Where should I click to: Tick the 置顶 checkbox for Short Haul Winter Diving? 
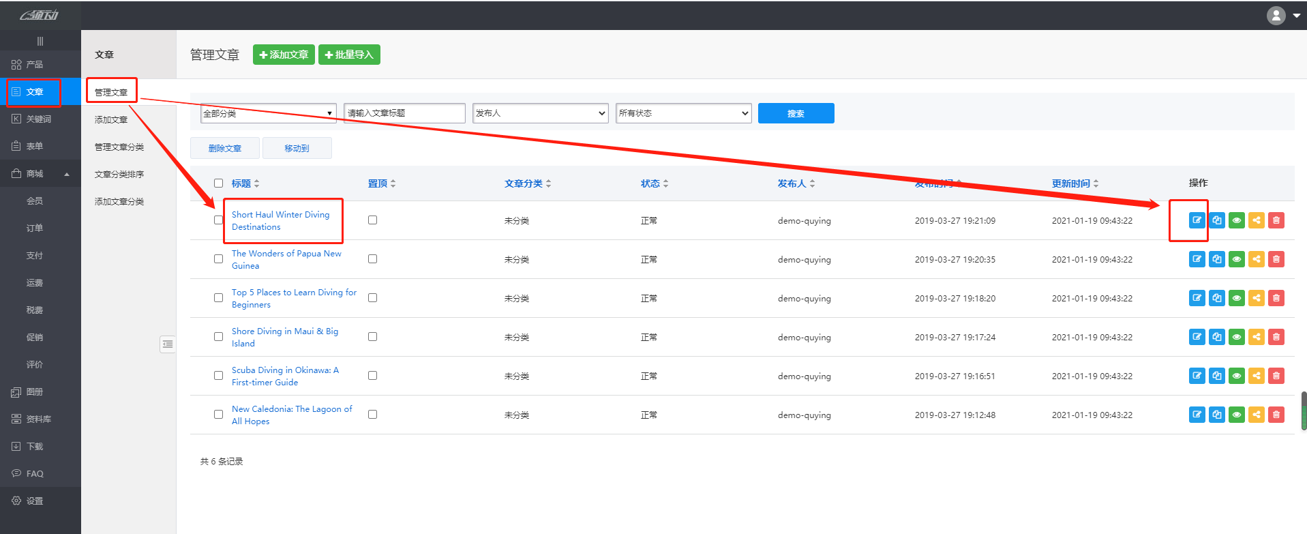[x=372, y=220]
